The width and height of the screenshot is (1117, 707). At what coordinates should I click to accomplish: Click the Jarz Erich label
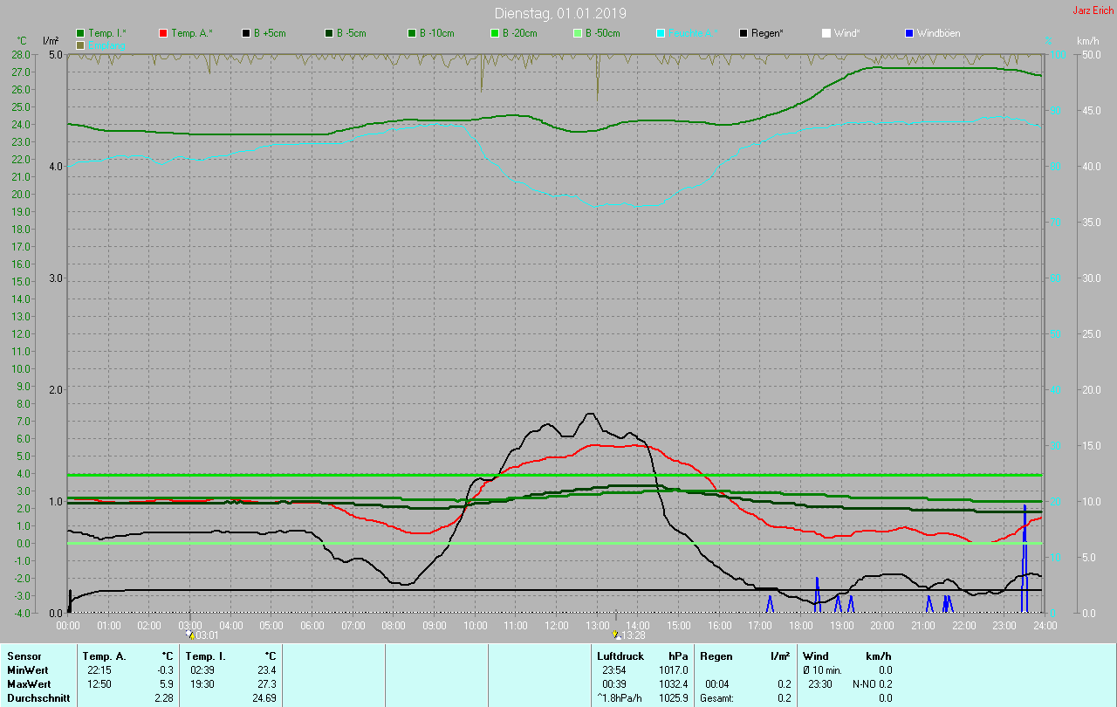pyautogui.click(x=1093, y=10)
